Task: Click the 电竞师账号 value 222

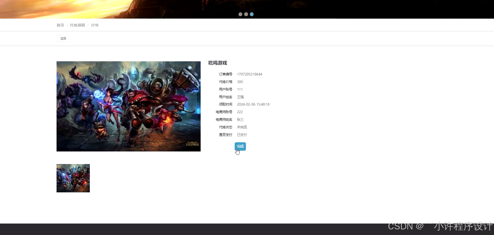Action: [x=240, y=112]
